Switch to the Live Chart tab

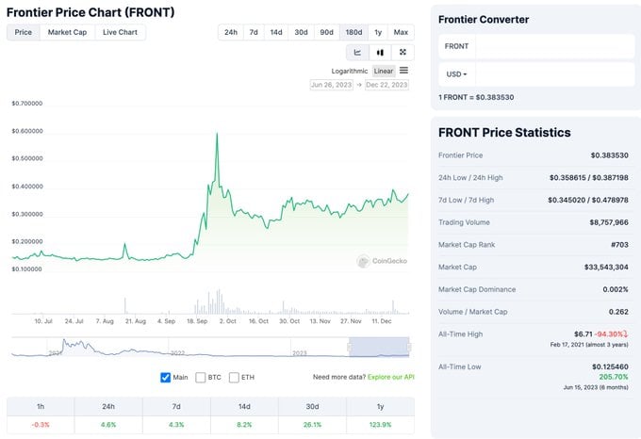120,32
